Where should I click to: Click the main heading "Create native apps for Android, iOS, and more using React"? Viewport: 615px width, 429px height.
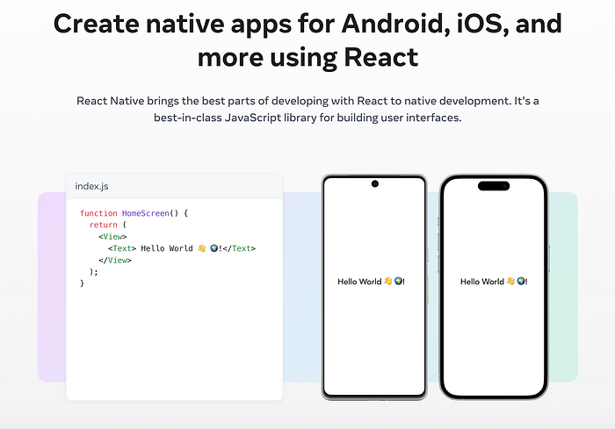pos(307,40)
